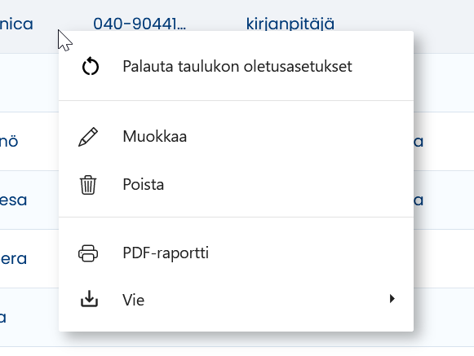Click the table cell ending in 'era'
The width and height of the screenshot is (474, 356).
point(13,259)
